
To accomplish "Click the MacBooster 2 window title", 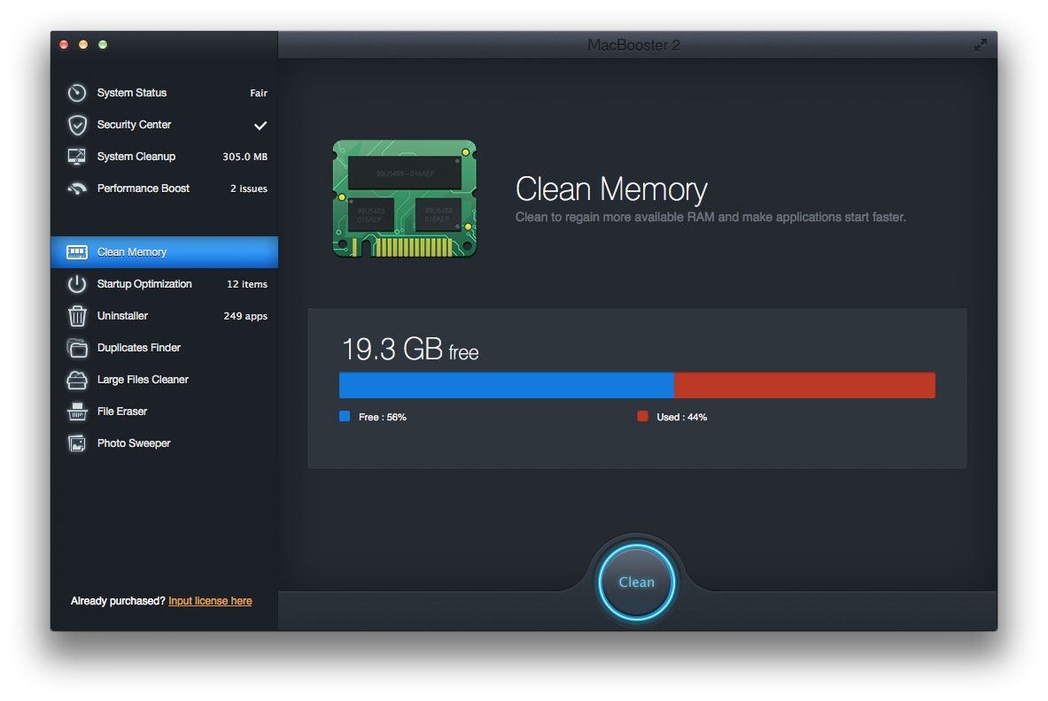I will point(633,45).
